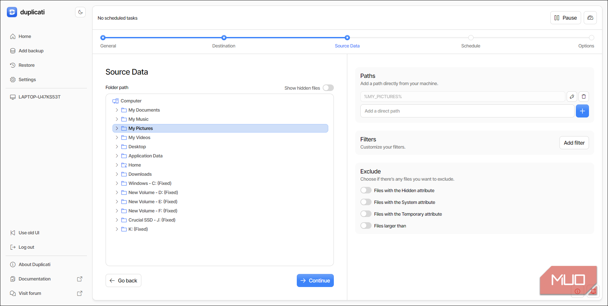Click the %MY_PICTURES% path field

pyautogui.click(x=463, y=97)
